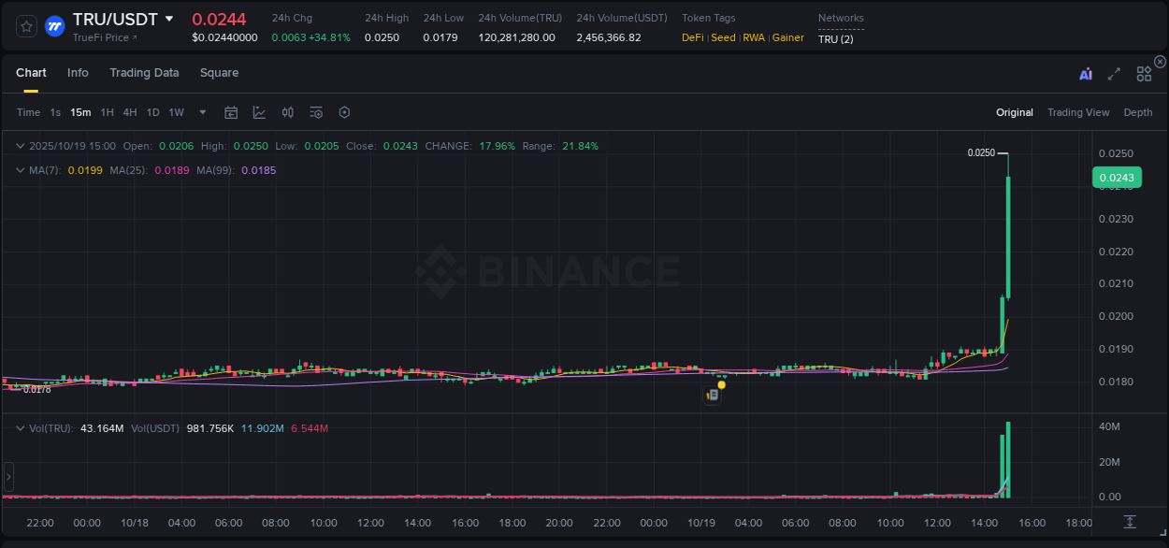Image resolution: width=1169 pixels, height=548 pixels.
Task: Open the date range picker icon
Action: [x=231, y=111]
